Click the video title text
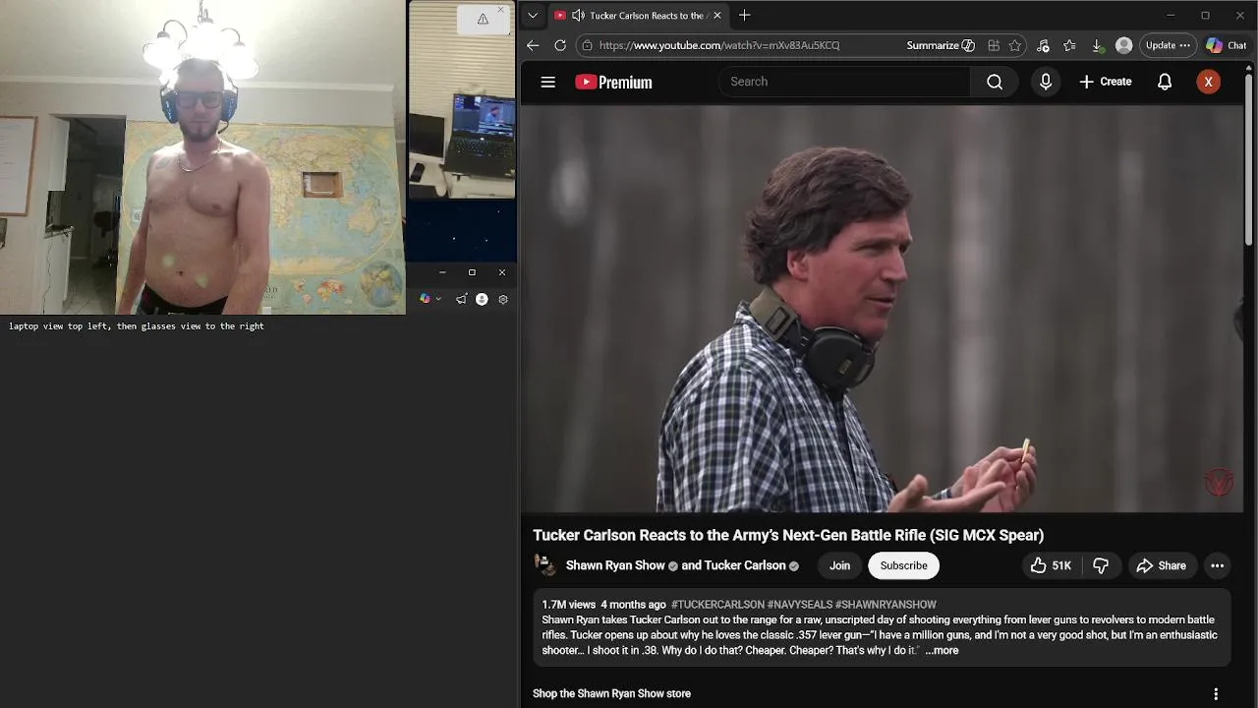1258x708 pixels. coord(788,535)
